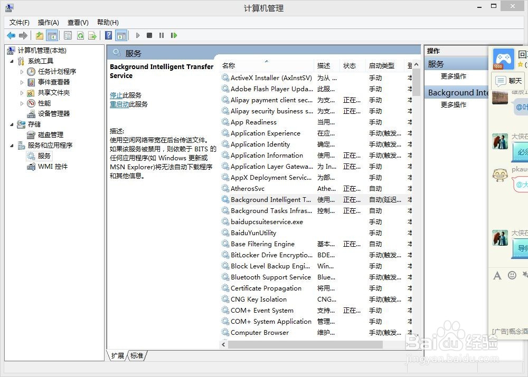Expand the 事件查看器 tree node
The image size is (528, 377).
pyautogui.click(x=22, y=82)
